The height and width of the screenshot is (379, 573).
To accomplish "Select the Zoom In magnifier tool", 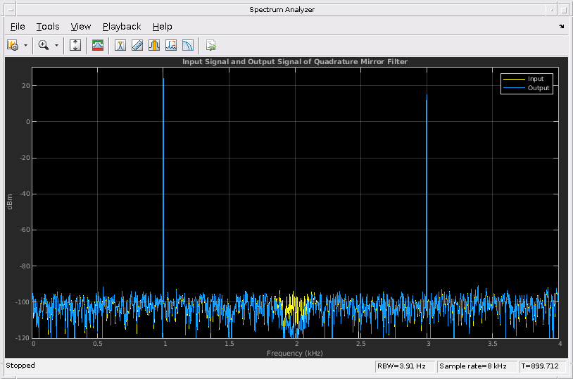I will tap(44, 45).
